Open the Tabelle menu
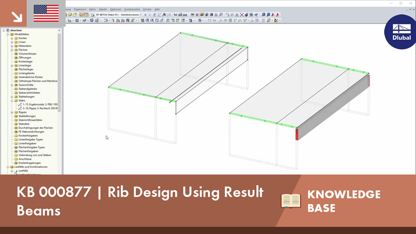416x234 pixels. [x=103, y=9]
